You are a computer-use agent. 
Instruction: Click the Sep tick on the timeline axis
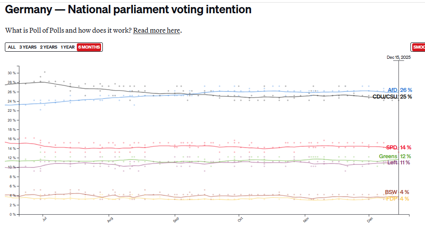[175, 219]
